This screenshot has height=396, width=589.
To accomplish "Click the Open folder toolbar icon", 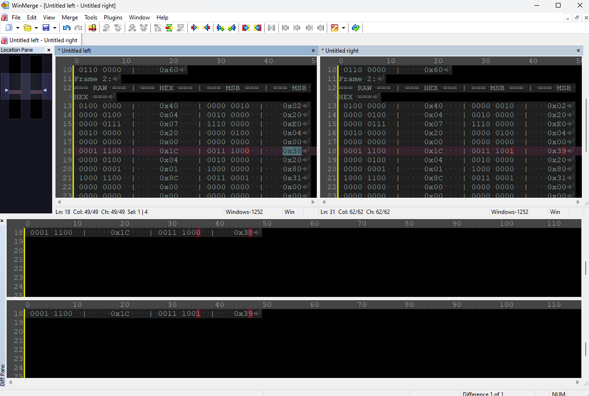I will tap(28, 28).
